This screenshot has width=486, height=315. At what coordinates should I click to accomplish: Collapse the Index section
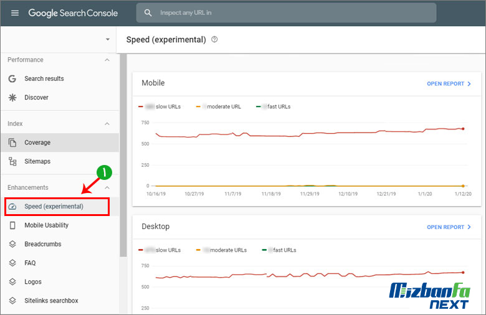tap(107, 124)
